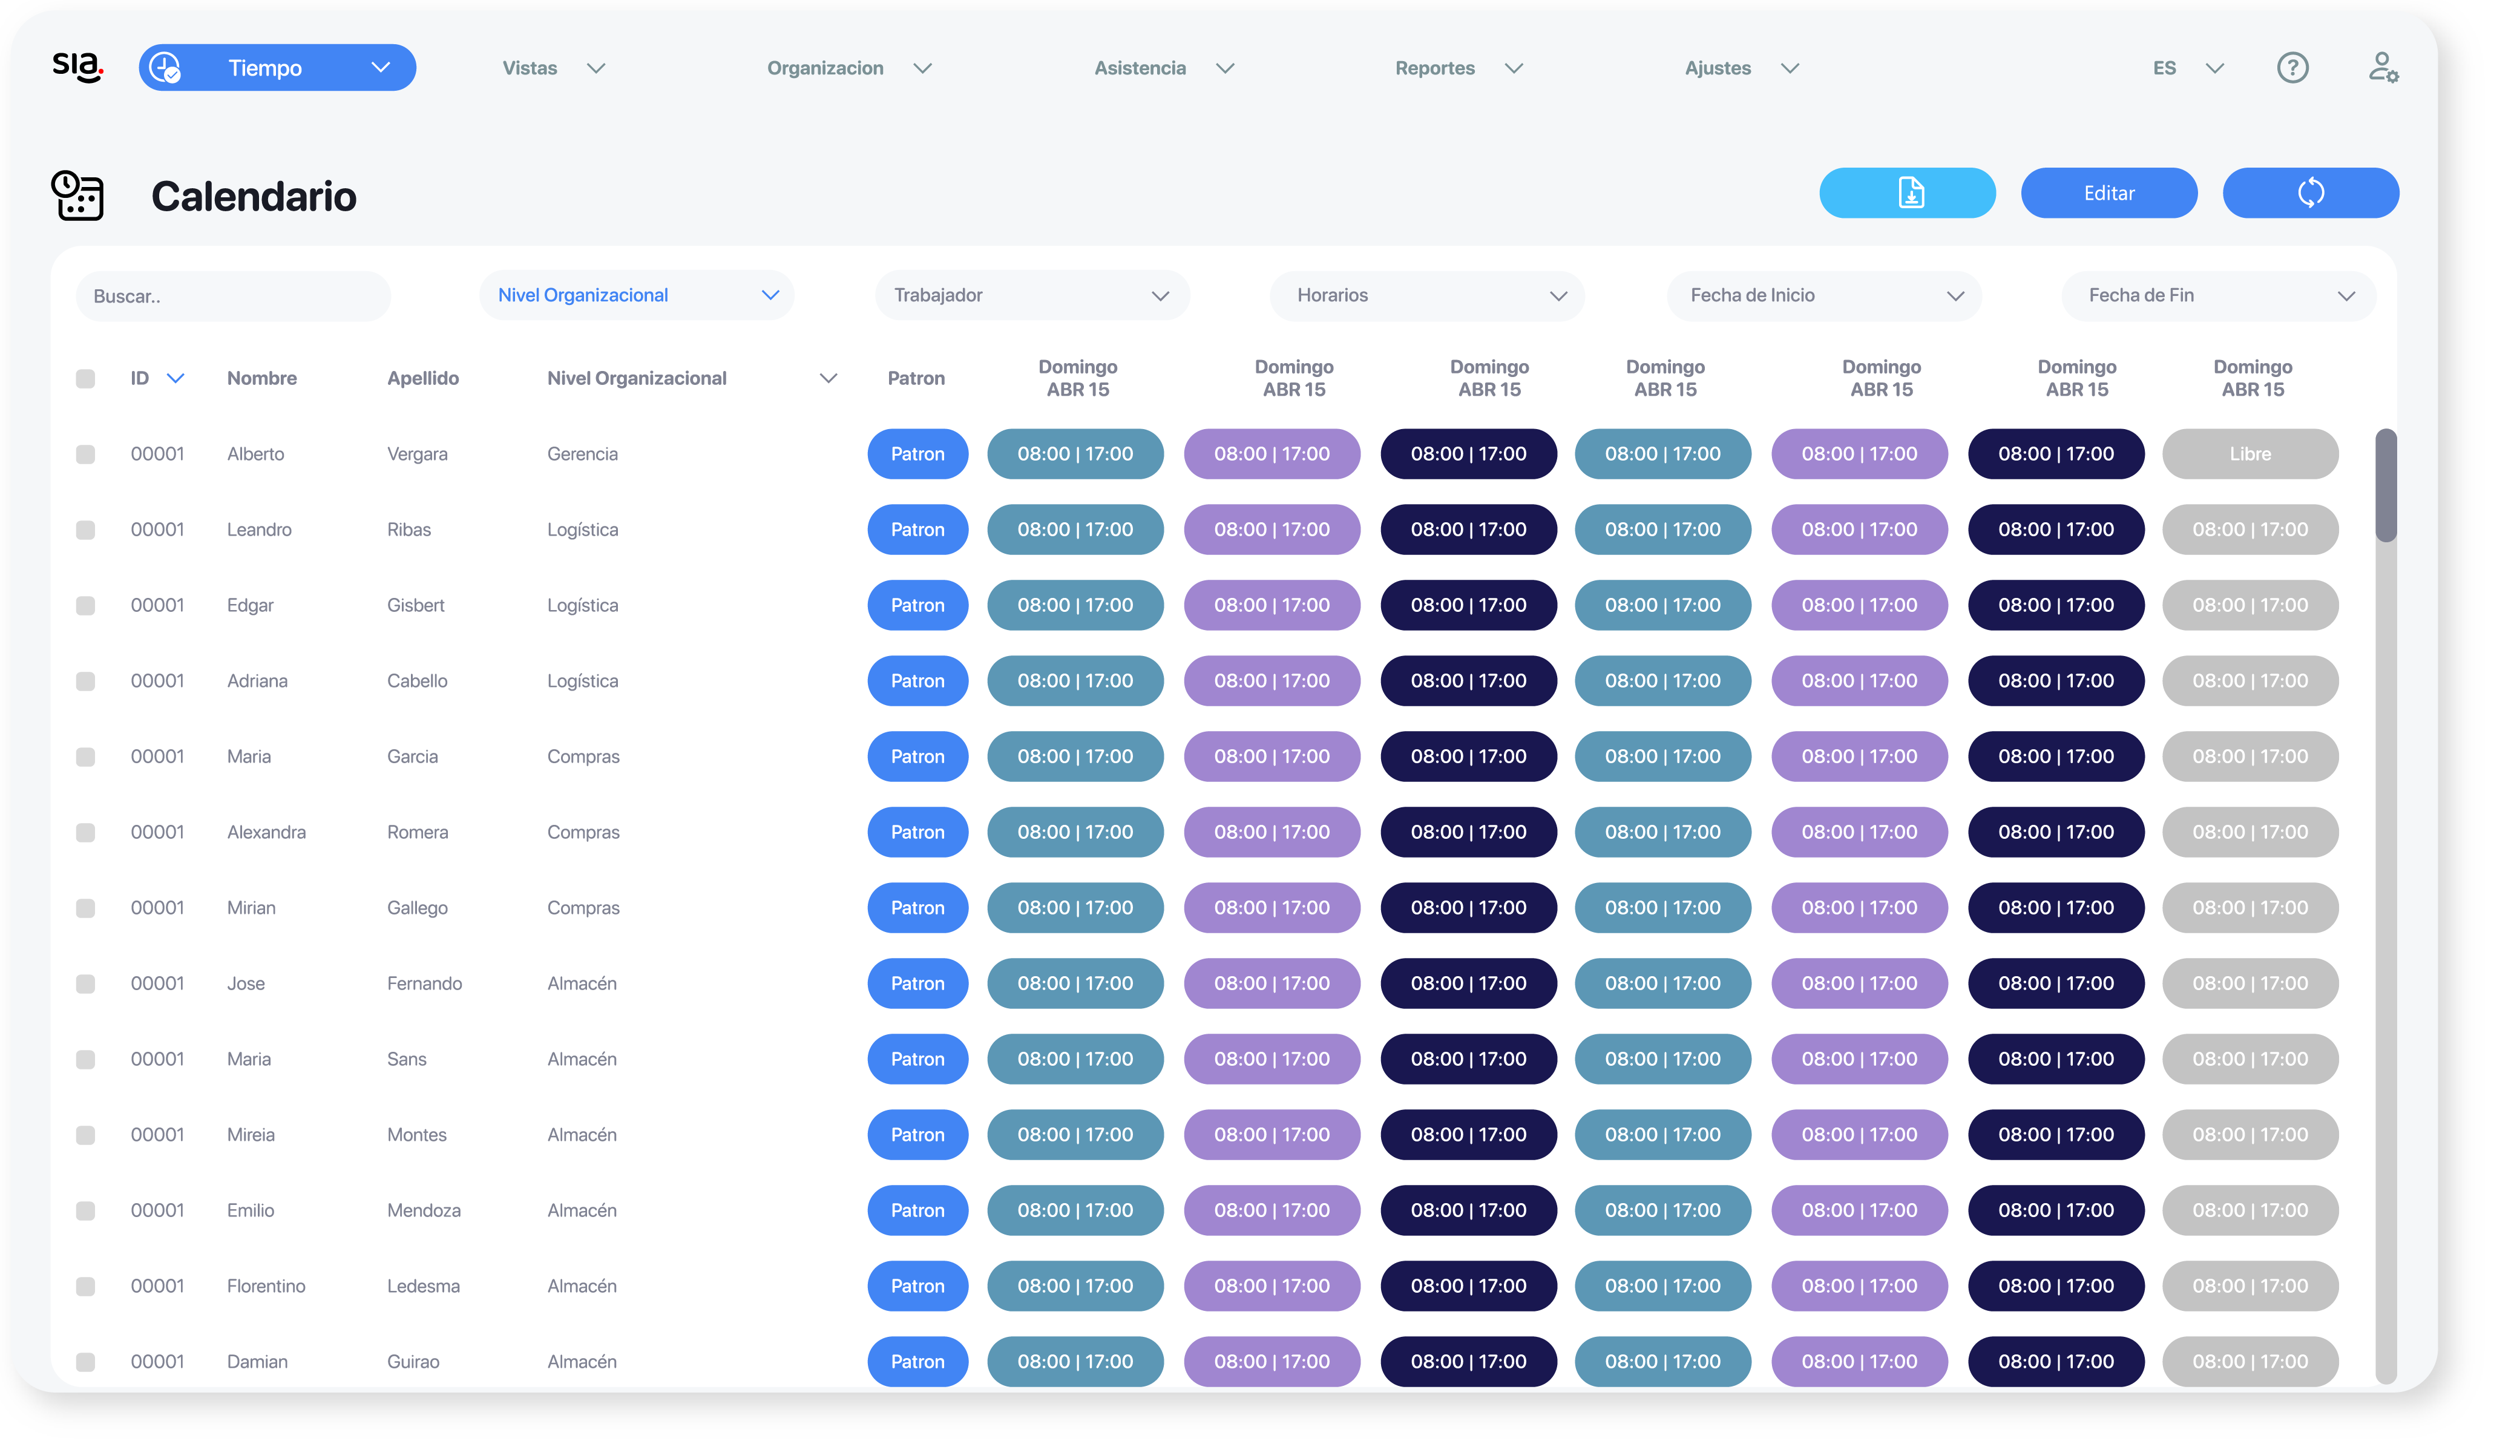The width and height of the screenshot is (2494, 1444).
Task: Click the help question mark icon
Action: [2292, 68]
